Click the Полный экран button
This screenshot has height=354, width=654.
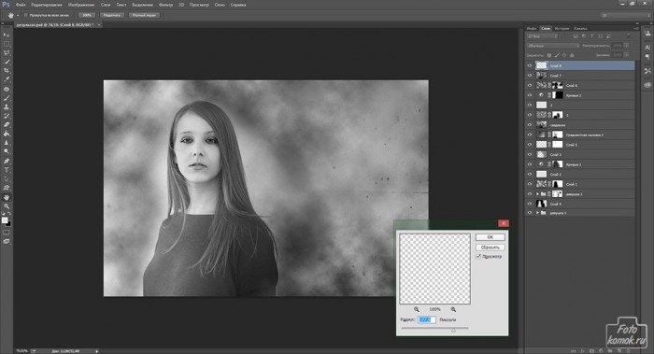tap(144, 15)
